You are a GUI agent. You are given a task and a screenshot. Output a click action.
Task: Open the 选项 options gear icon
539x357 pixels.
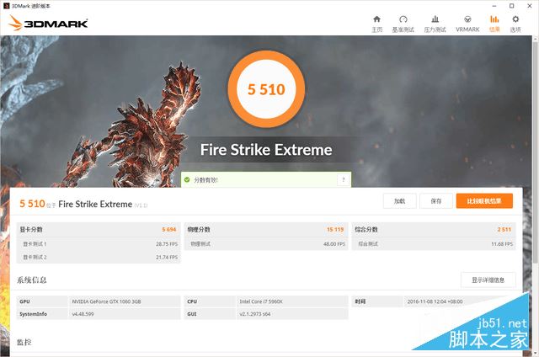(515, 19)
